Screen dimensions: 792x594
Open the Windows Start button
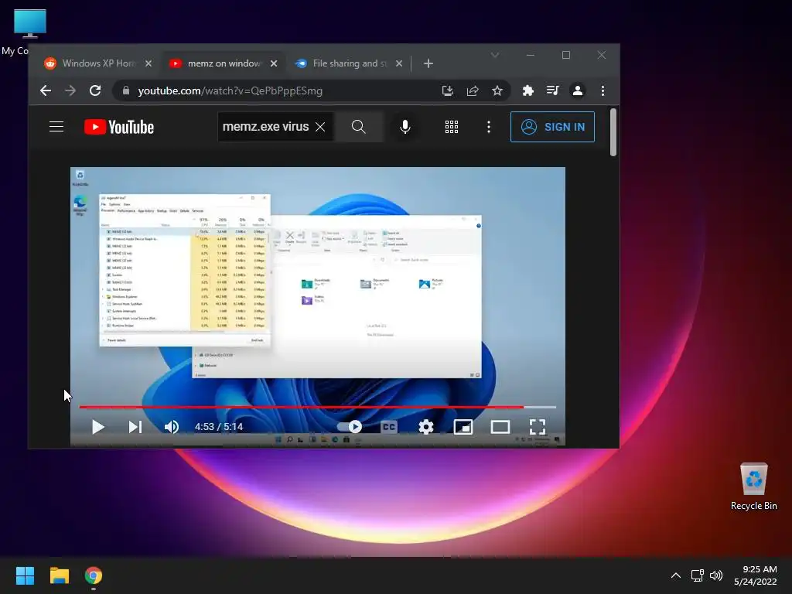25,575
